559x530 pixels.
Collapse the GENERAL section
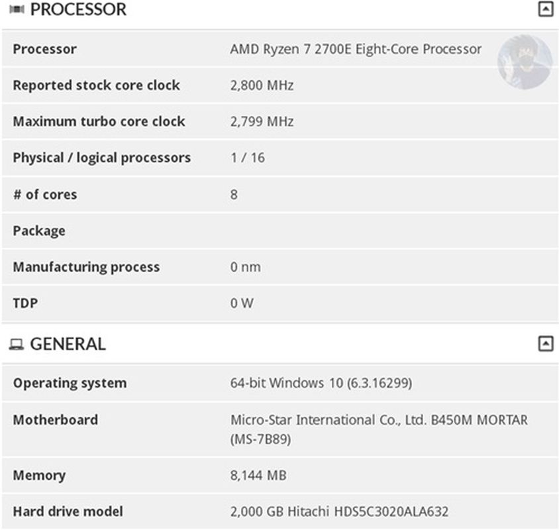tap(545, 343)
